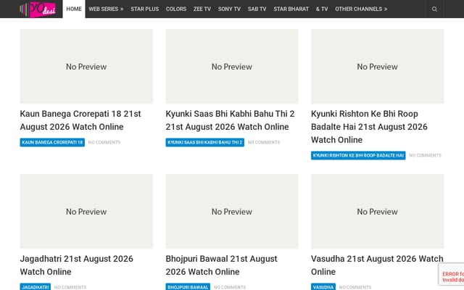
Task: Click the reCAPTCHA error badge
Action: point(451,274)
